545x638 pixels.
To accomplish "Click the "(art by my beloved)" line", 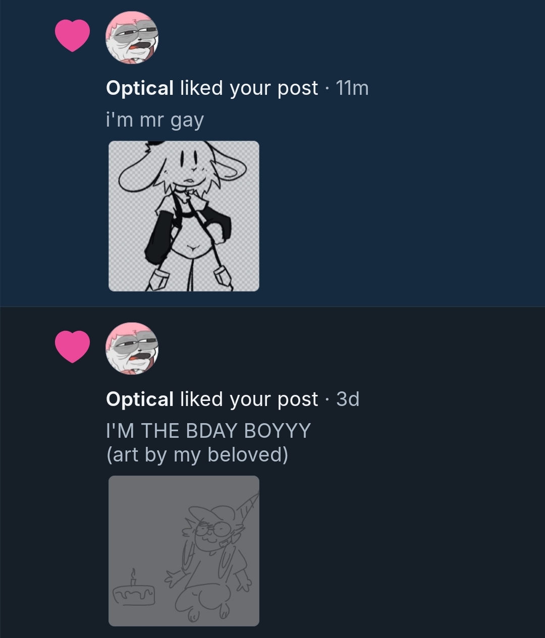I will (197, 454).
